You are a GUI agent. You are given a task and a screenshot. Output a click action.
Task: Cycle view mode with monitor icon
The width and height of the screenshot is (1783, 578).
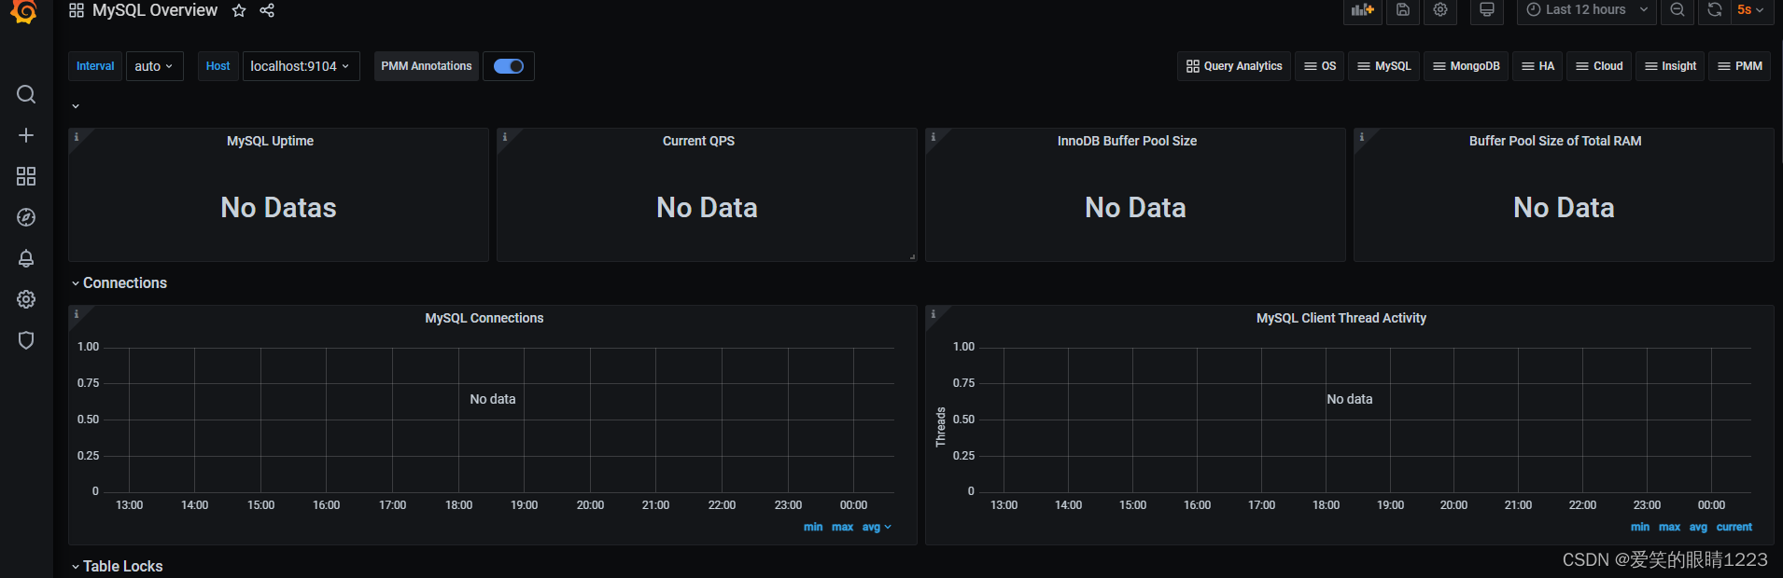(1487, 10)
